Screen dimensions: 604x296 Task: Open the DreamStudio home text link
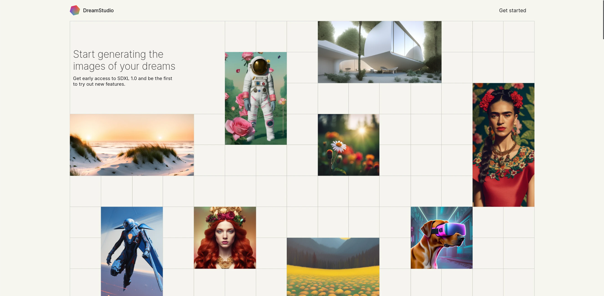click(98, 10)
